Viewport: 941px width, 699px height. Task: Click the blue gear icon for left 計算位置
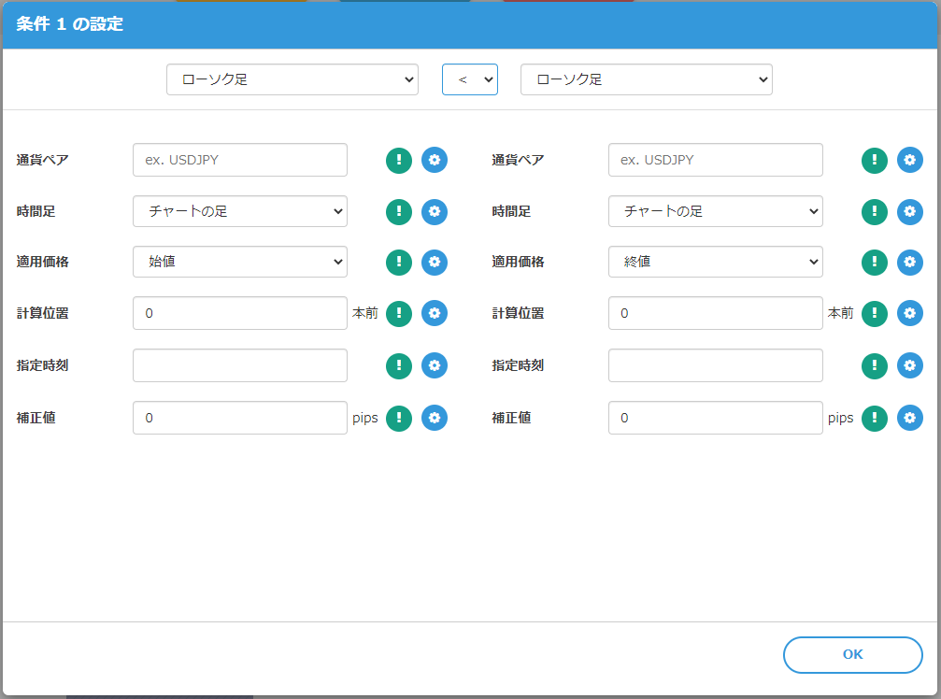435,314
